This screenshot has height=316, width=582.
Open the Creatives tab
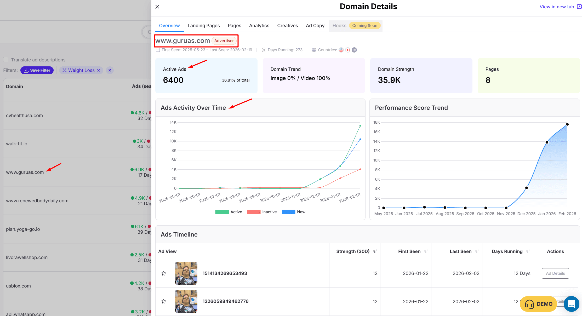point(287,26)
